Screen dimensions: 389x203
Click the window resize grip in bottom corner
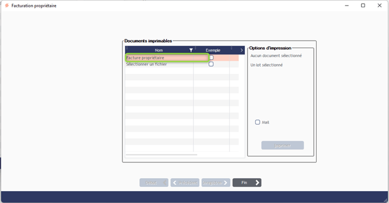click(386, 200)
